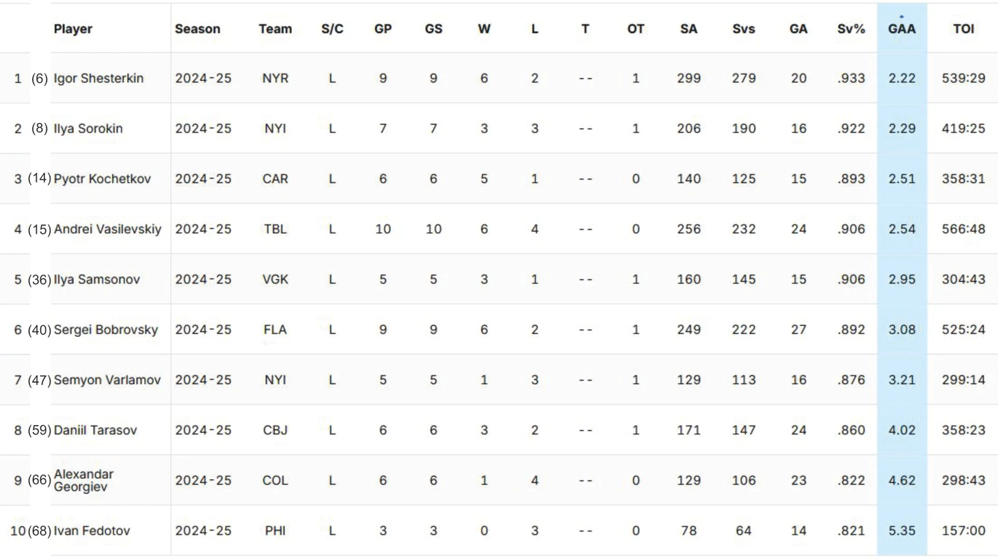Sort by TOI column header
Viewport: 998px width, 559px height.
[963, 29]
